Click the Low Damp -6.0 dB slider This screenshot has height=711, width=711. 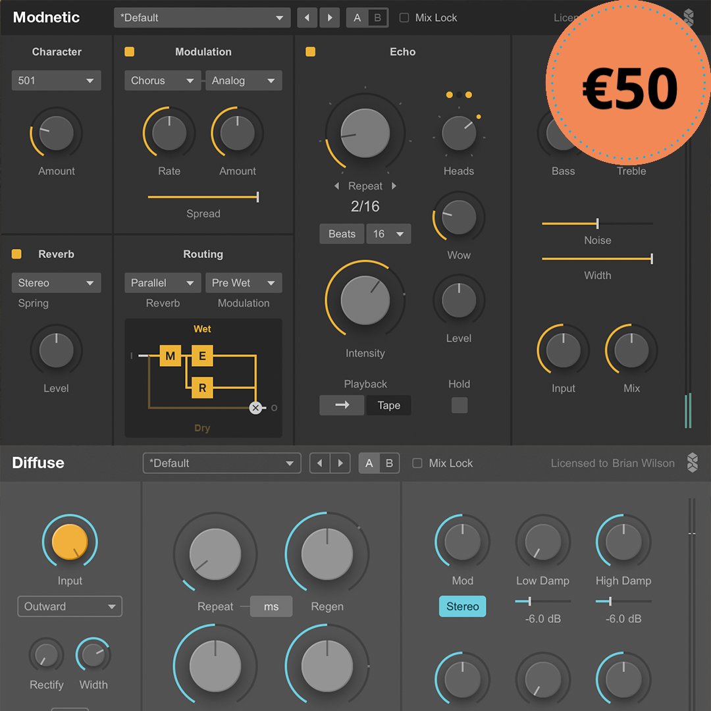[x=542, y=601]
